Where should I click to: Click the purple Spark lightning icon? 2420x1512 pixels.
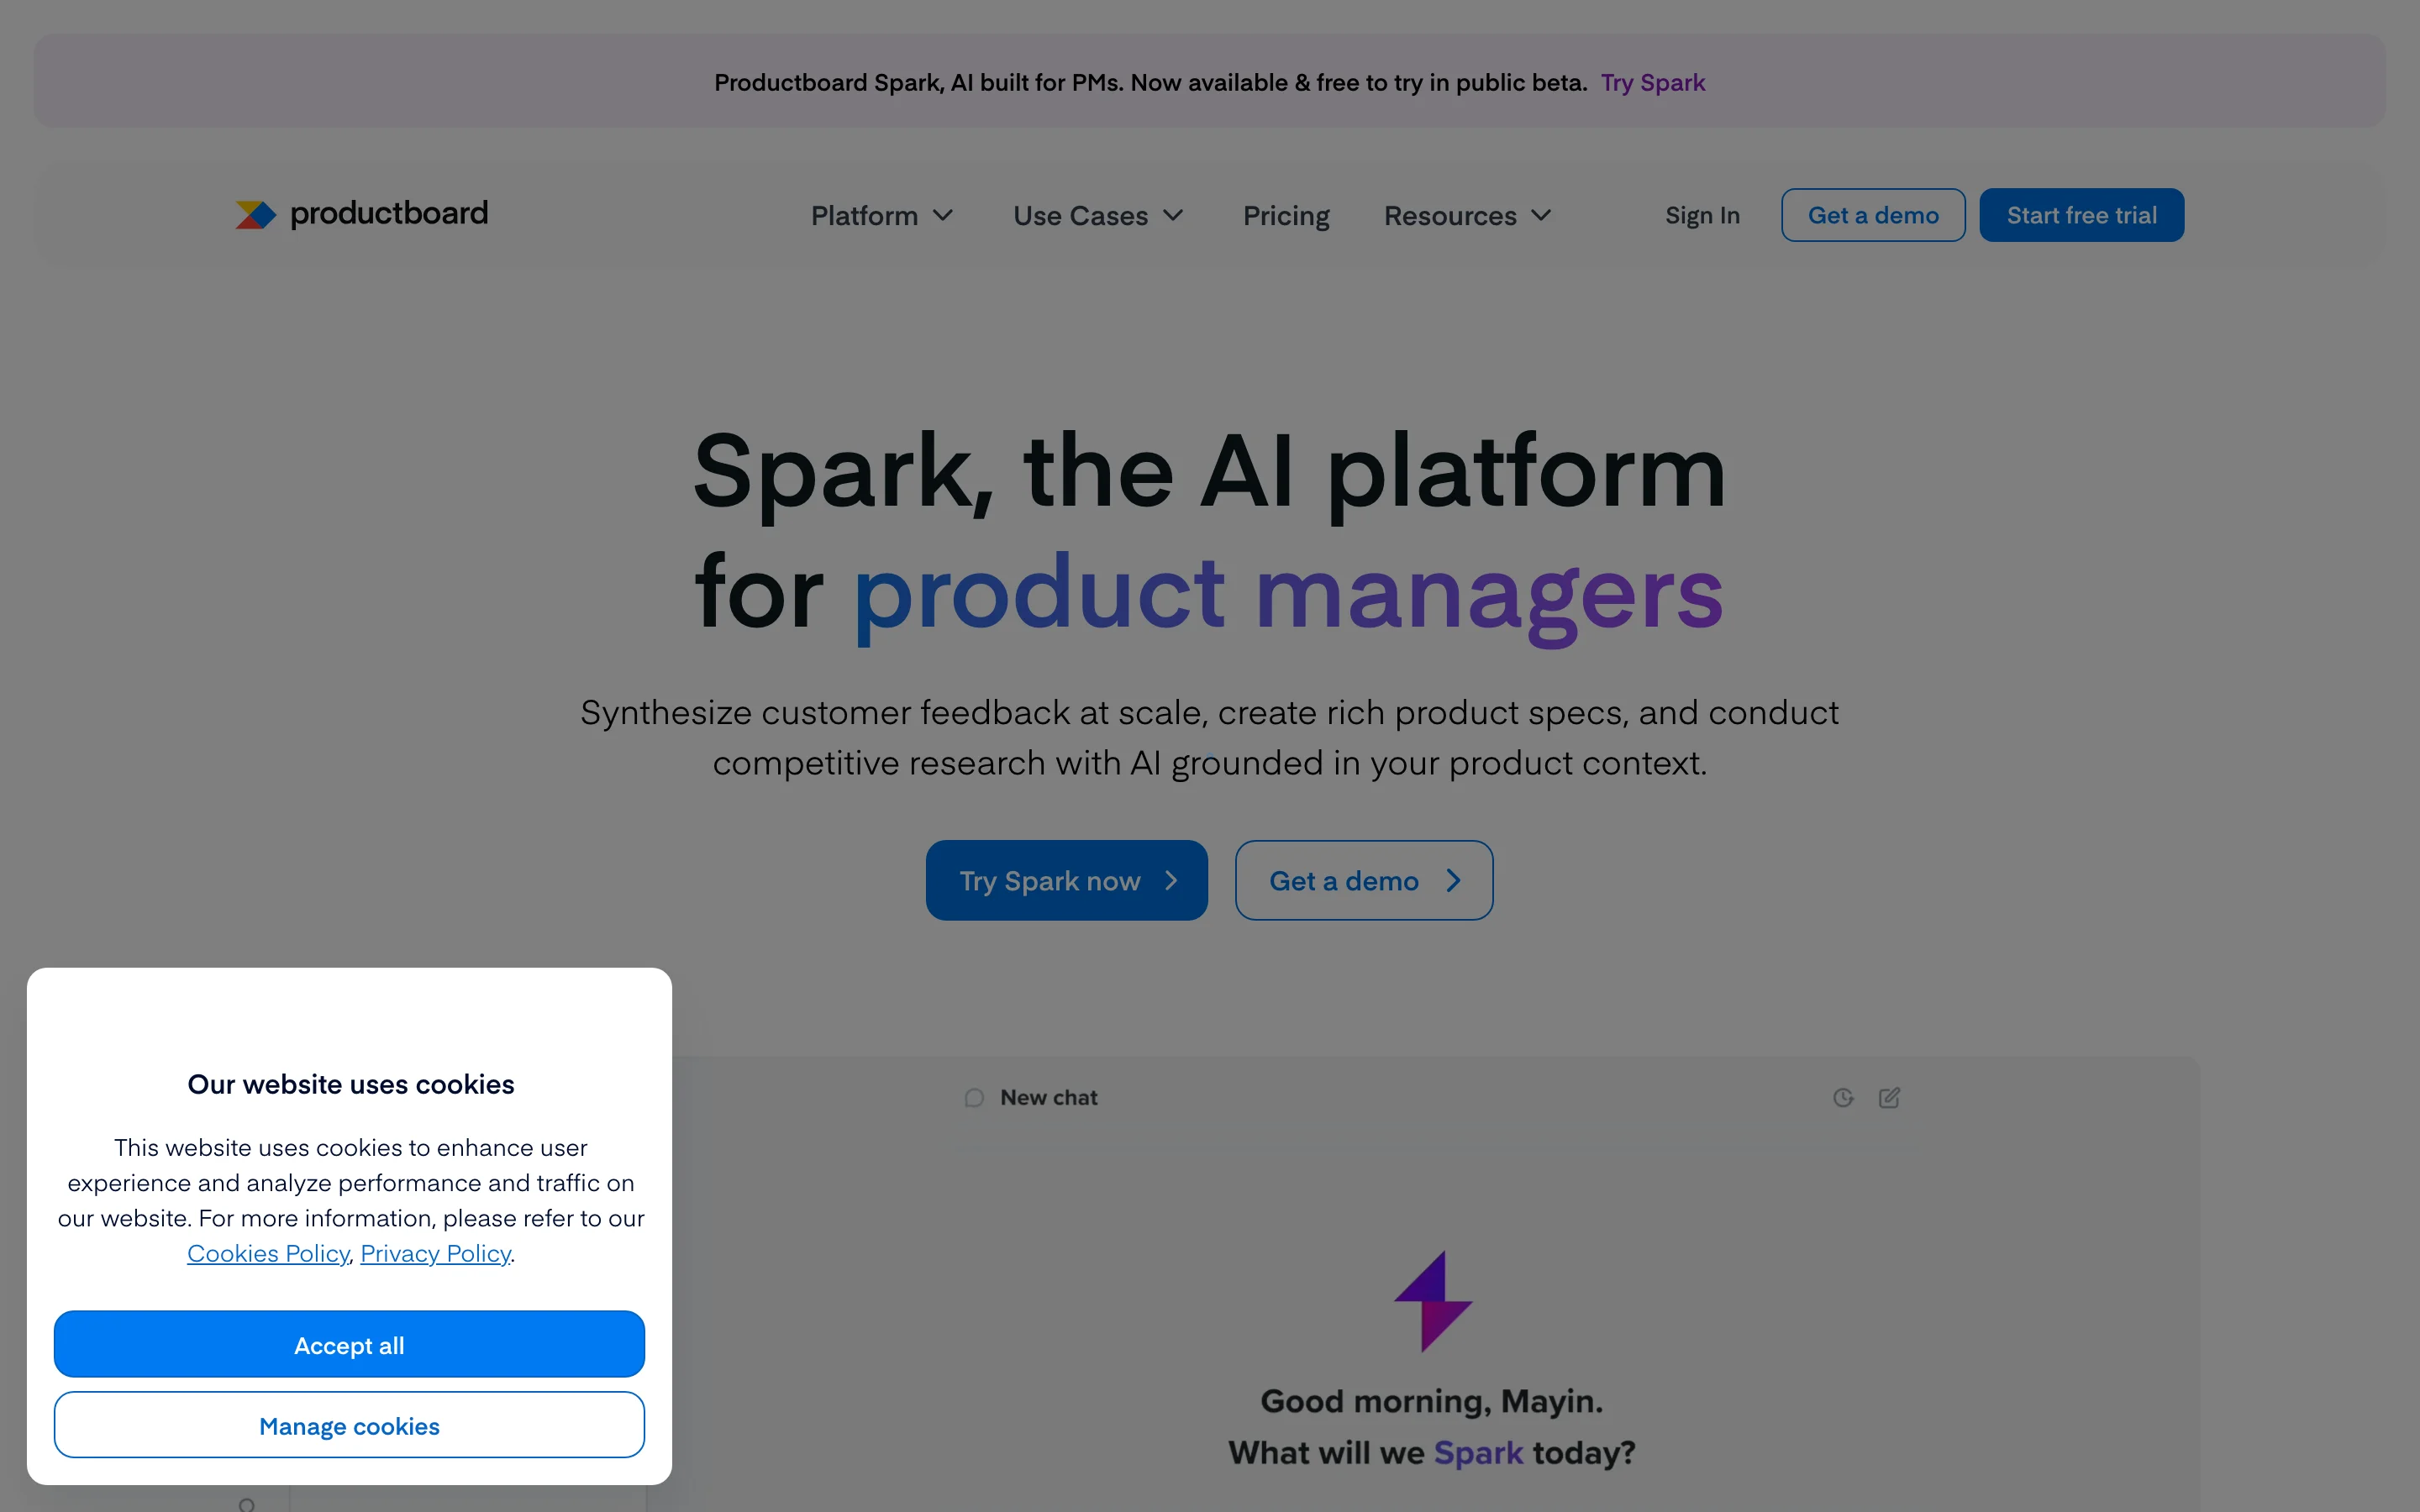[x=1433, y=1300]
